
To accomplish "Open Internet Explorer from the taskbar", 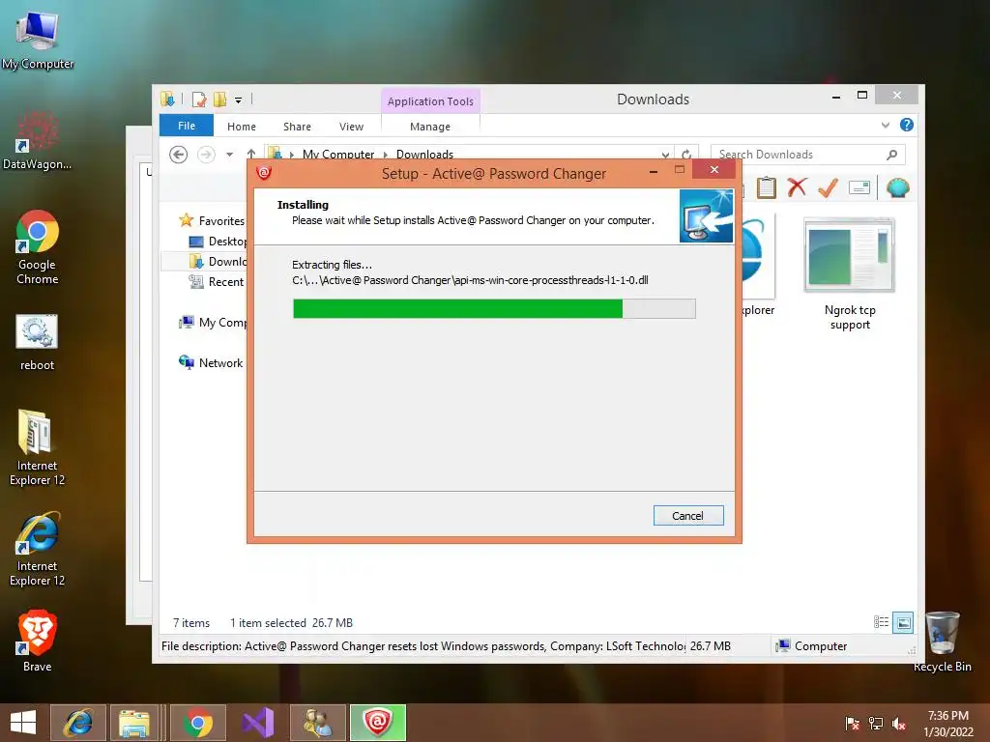I will (x=78, y=723).
